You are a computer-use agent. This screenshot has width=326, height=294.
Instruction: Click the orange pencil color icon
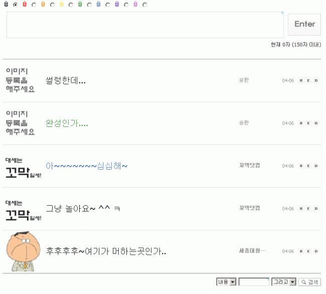click(43, 4)
